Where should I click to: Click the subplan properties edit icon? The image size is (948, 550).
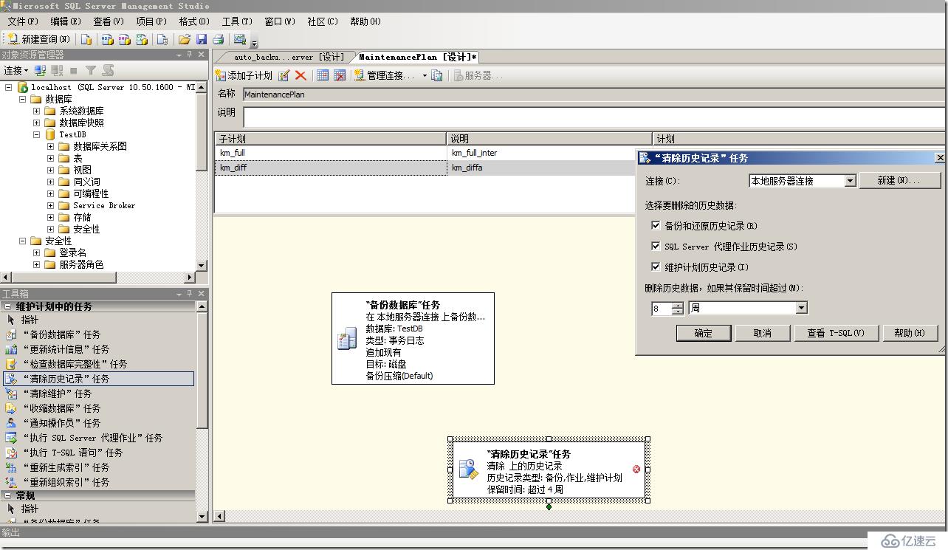pos(284,75)
